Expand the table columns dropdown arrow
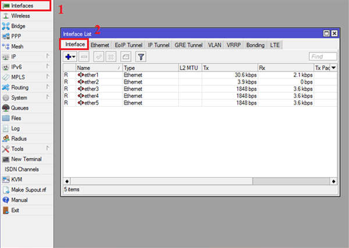This screenshot has height=248, width=349. [x=334, y=68]
